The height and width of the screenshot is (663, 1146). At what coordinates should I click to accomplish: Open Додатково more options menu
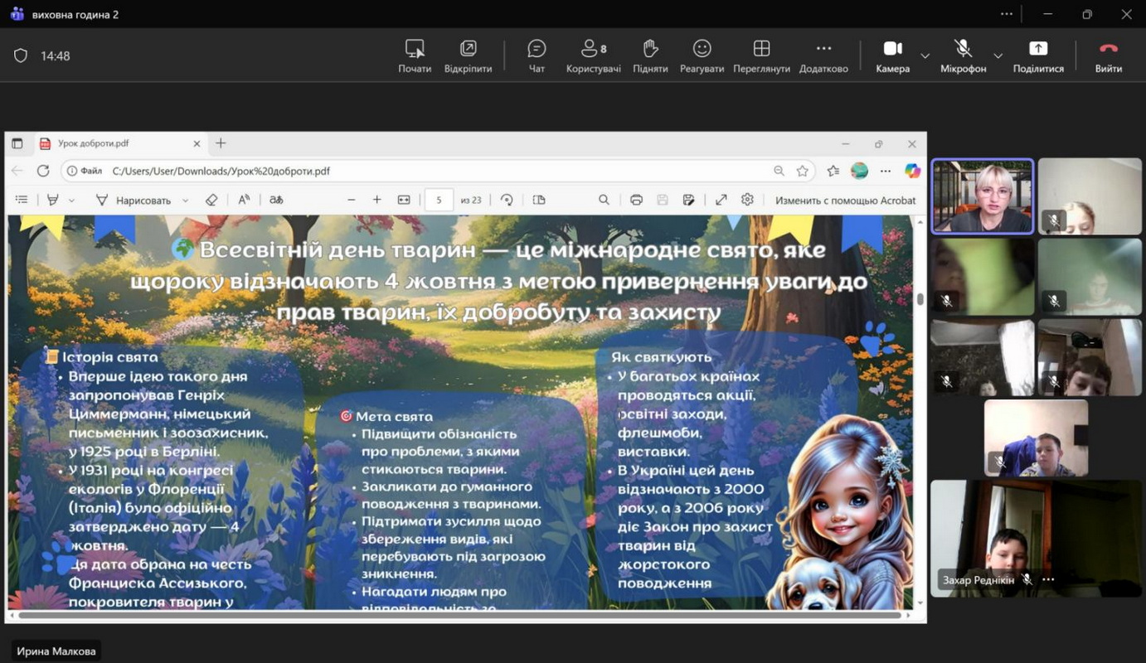pyautogui.click(x=823, y=56)
